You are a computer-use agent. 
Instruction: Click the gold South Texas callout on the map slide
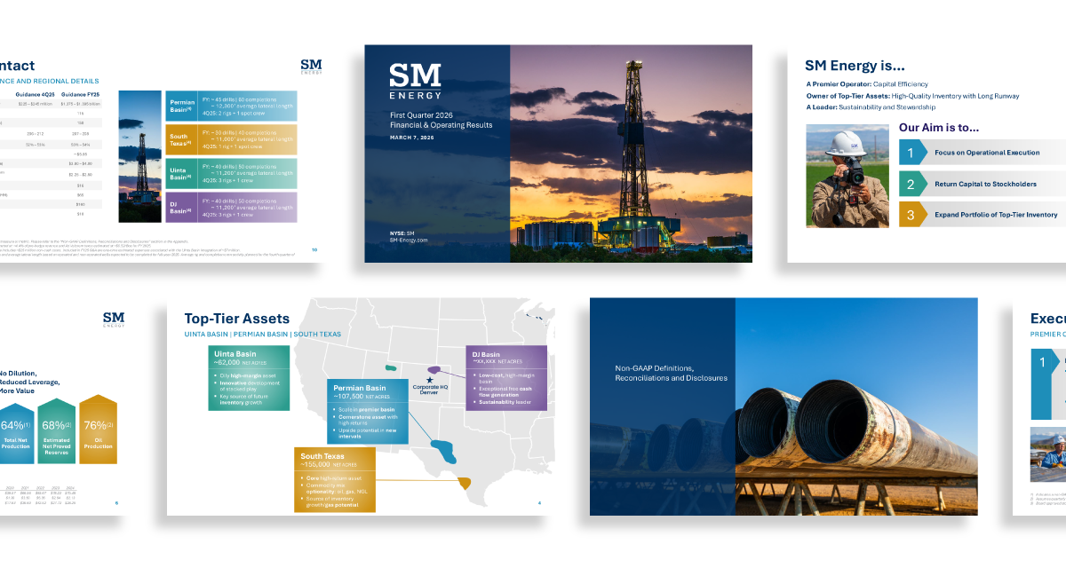pos(335,479)
